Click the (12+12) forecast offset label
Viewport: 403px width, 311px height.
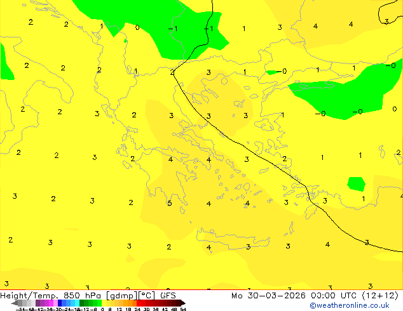[x=379, y=295]
